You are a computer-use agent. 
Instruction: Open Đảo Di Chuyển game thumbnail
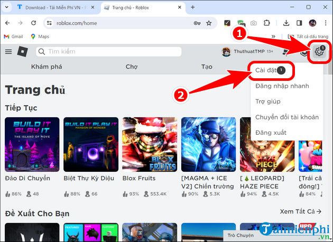click(32, 144)
